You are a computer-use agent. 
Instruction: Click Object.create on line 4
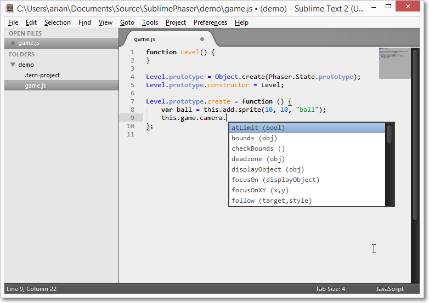239,77
